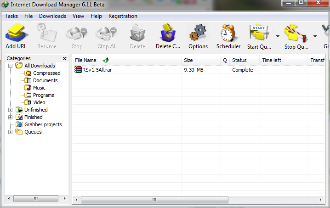Select the Queues category

tap(33, 132)
